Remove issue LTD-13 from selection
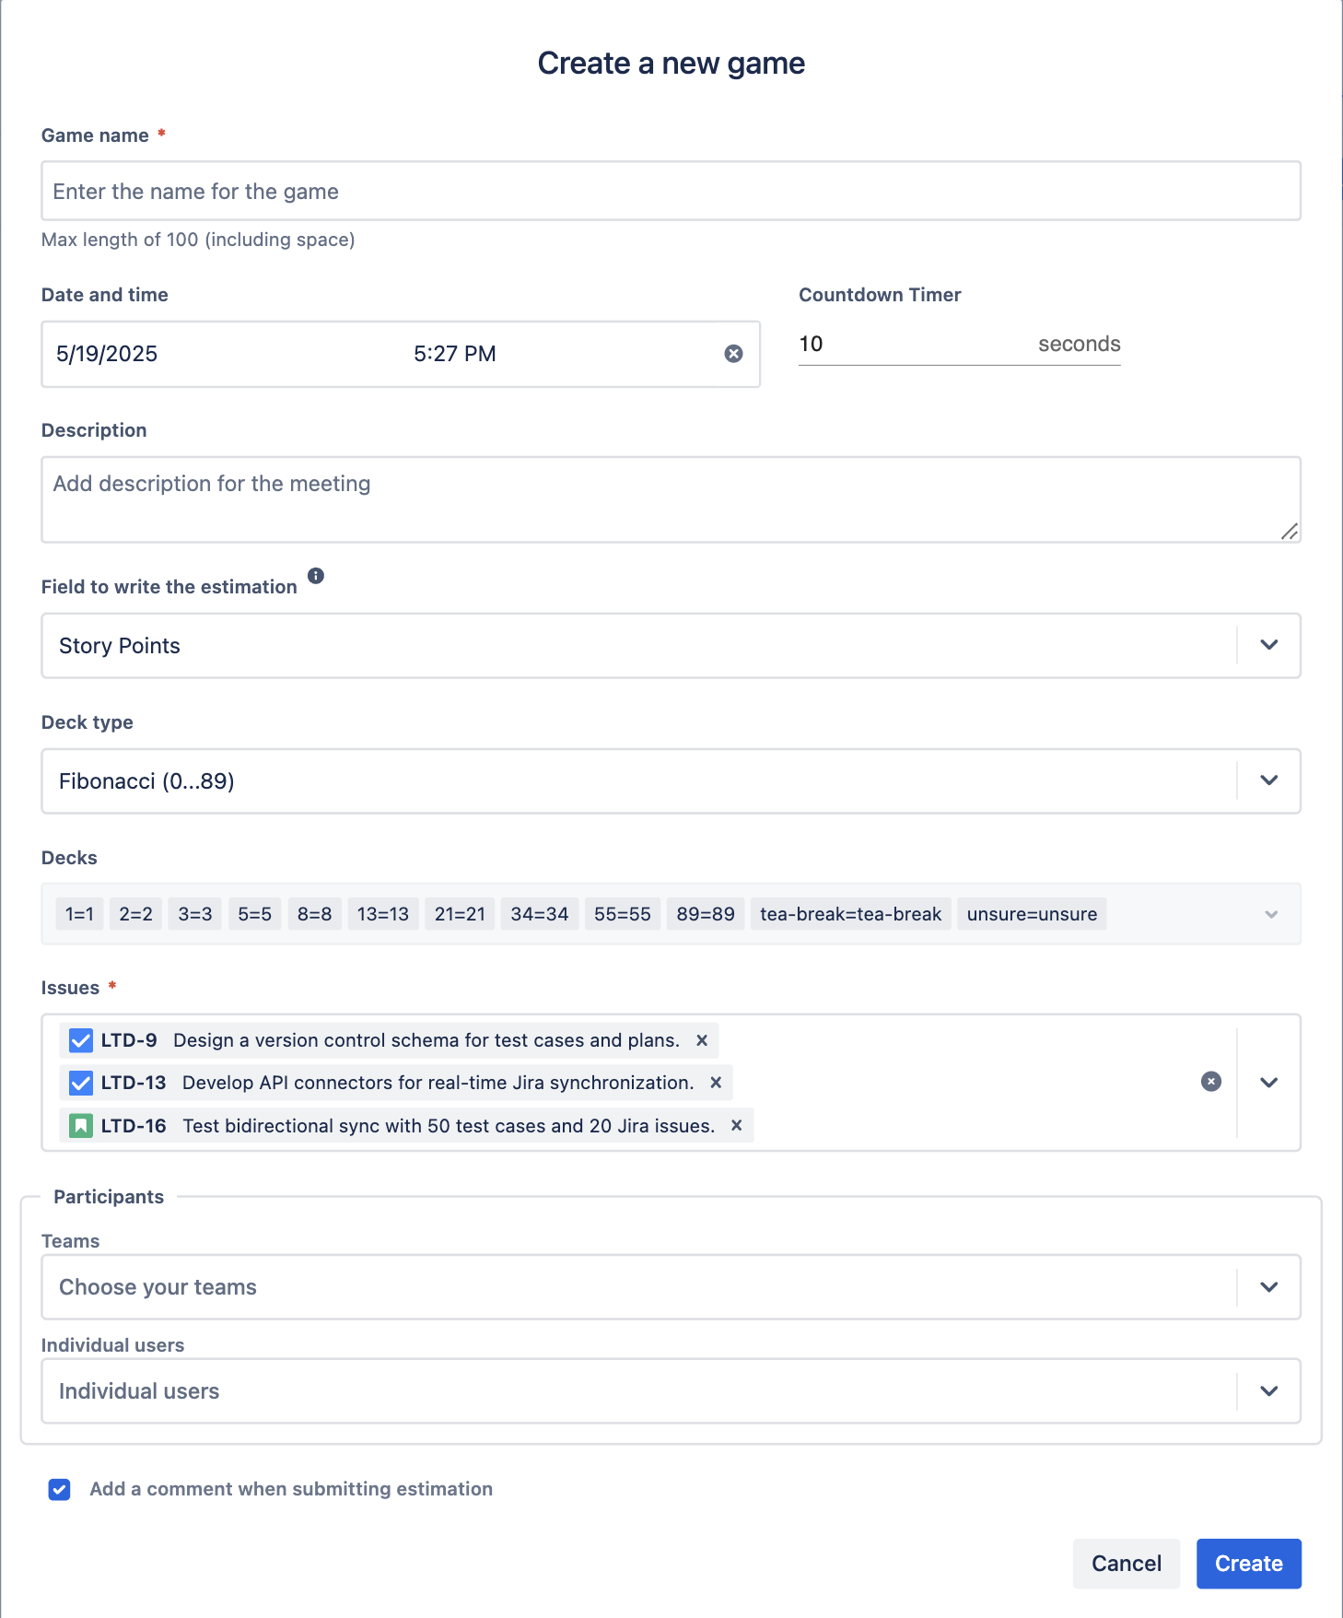 click(716, 1083)
